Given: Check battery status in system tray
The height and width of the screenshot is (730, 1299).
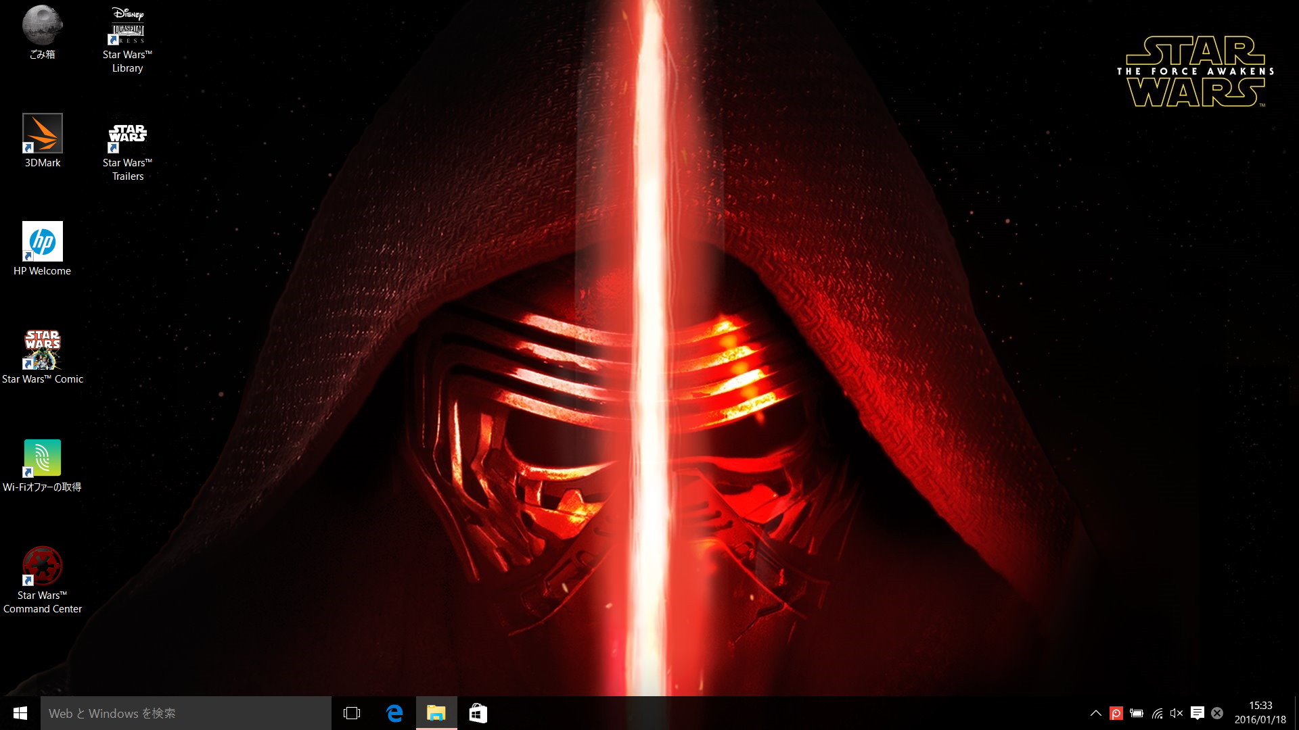Looking at the screenshot, I should (x=1137, y=713).
